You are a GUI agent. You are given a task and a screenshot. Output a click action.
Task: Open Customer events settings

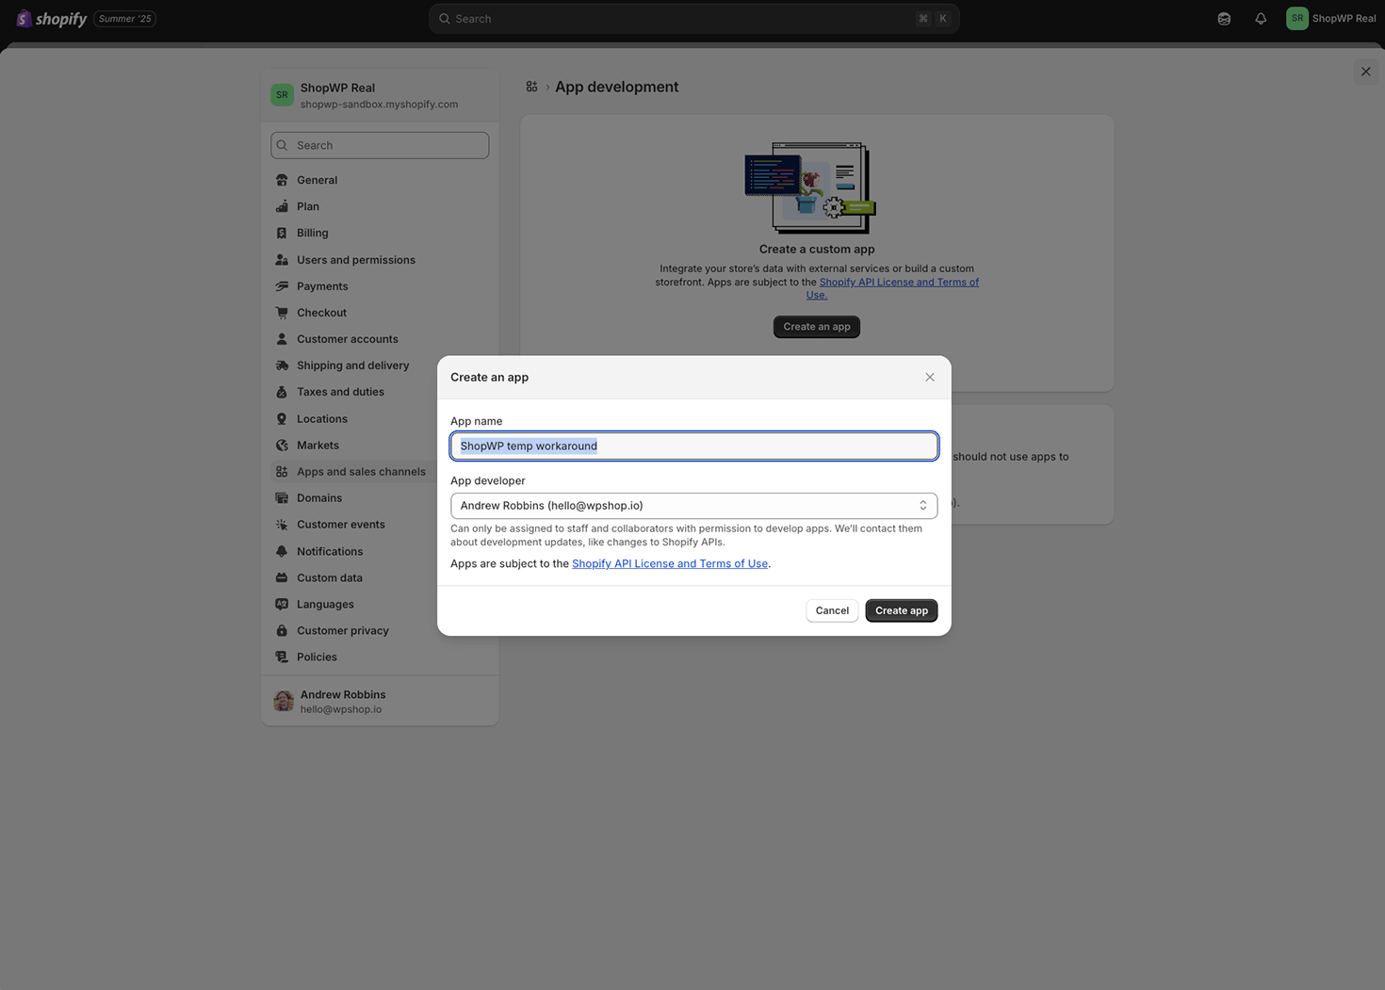point(380,525)
